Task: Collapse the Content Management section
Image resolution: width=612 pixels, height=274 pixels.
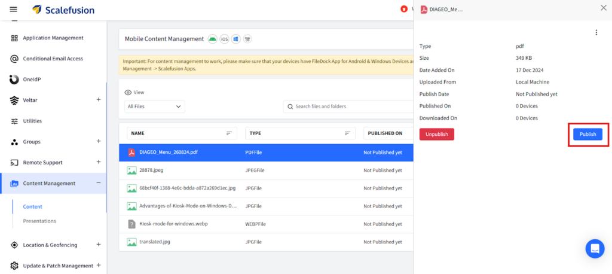Action: [99, 183]
